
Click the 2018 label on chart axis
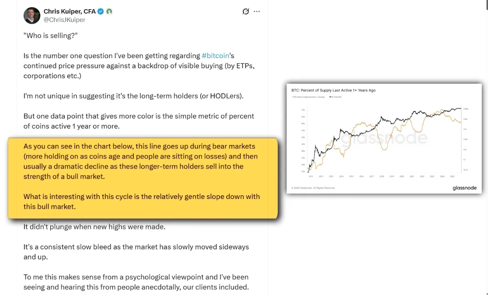coord(382,176)
